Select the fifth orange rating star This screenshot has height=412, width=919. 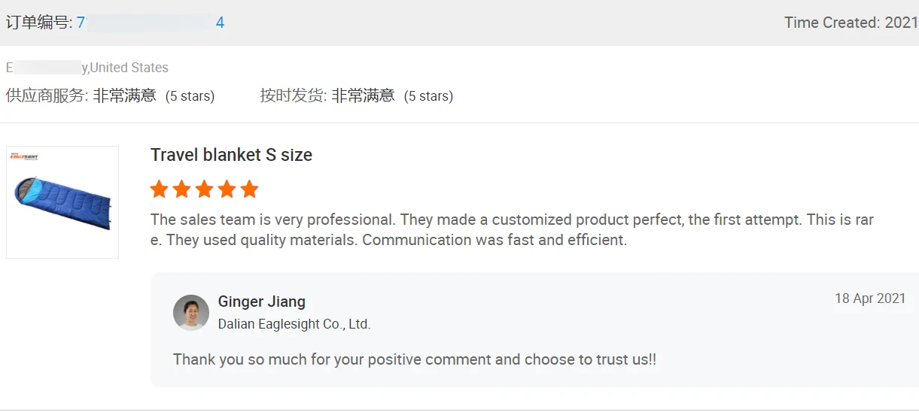click(x=249, y=189)
